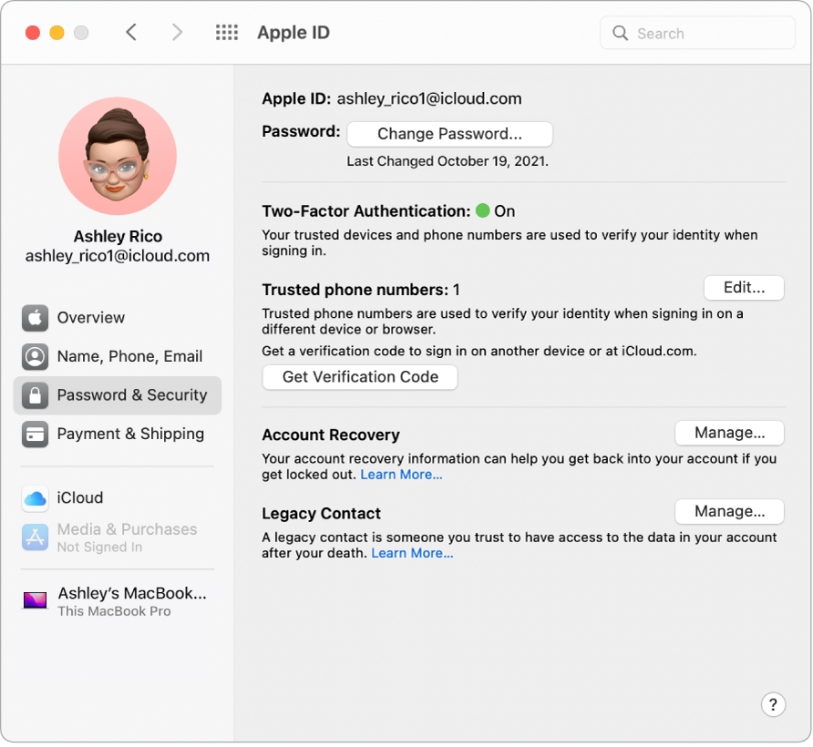
Task: Open the System Preferences grid icon
Action: click(226, 32)
